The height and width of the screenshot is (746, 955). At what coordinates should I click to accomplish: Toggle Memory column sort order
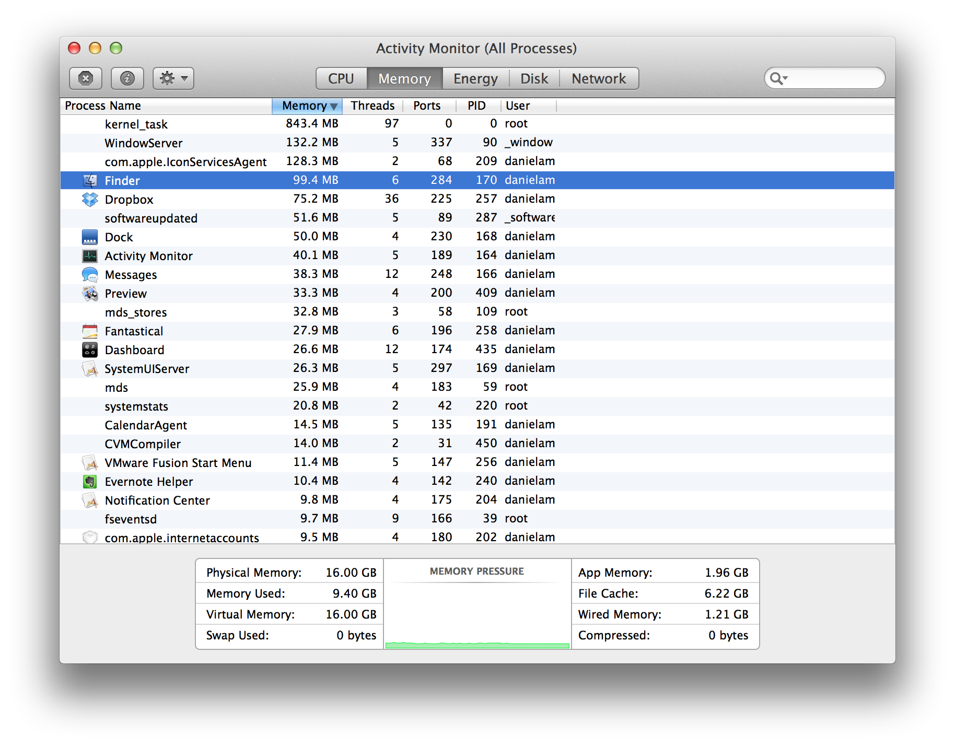click(307, 106)
